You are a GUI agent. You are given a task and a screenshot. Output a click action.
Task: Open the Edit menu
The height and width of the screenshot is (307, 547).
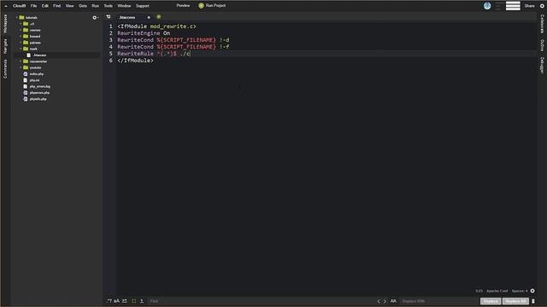(x=45, y=6)
